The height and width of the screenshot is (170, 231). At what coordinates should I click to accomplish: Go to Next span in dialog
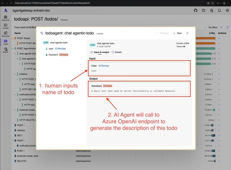[x=177, y=33]
